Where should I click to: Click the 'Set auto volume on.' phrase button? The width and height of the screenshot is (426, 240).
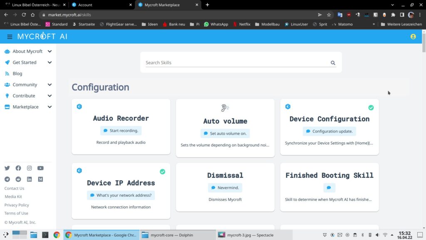pos(225,133)
